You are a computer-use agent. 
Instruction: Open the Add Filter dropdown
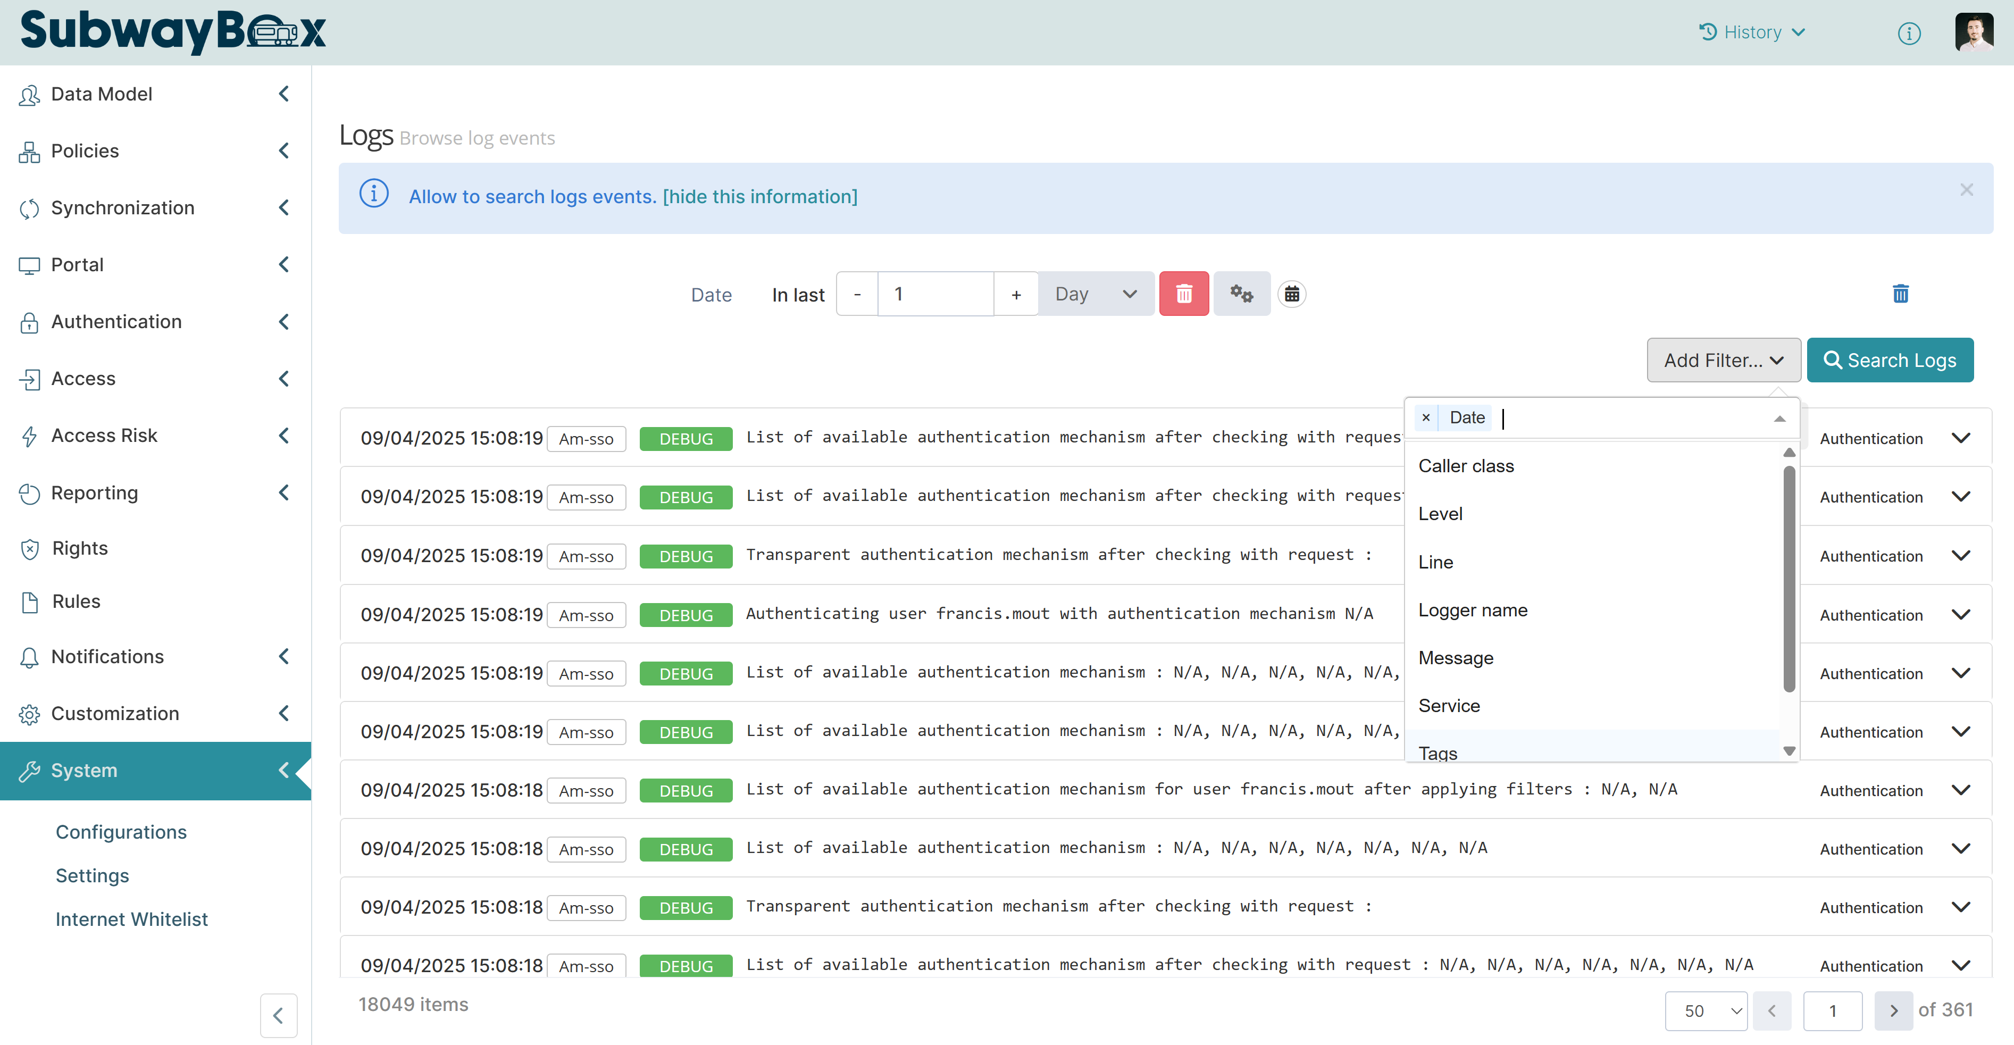(x=1723, y=361)
